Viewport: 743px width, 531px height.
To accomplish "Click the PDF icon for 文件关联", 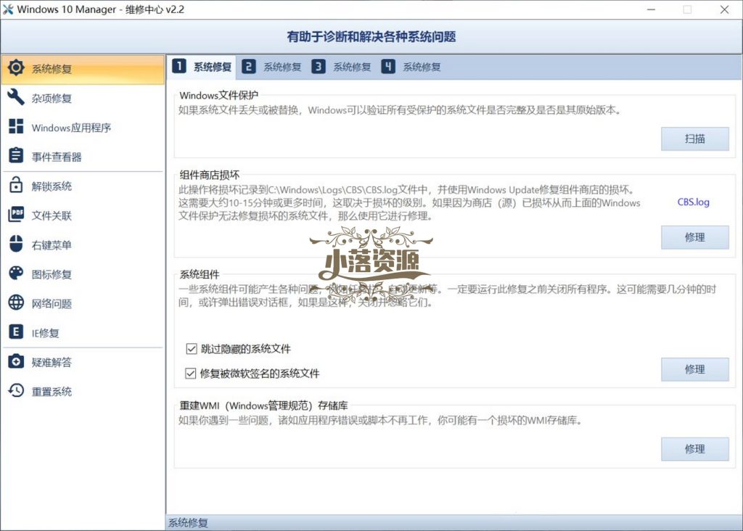I will (16, 214).
